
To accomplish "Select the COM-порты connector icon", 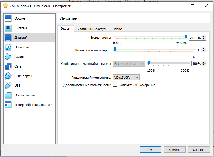I will [8, 76].
